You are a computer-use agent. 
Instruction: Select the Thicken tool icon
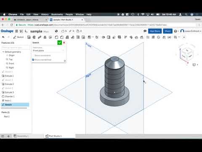point(50,37)
